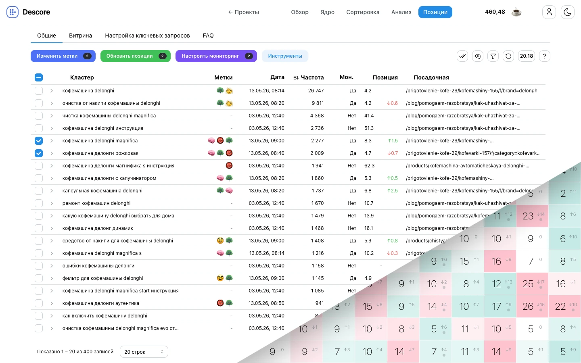Open the Ядро section
The height and width of the screenshot is (363, 581).
point(327,12)
